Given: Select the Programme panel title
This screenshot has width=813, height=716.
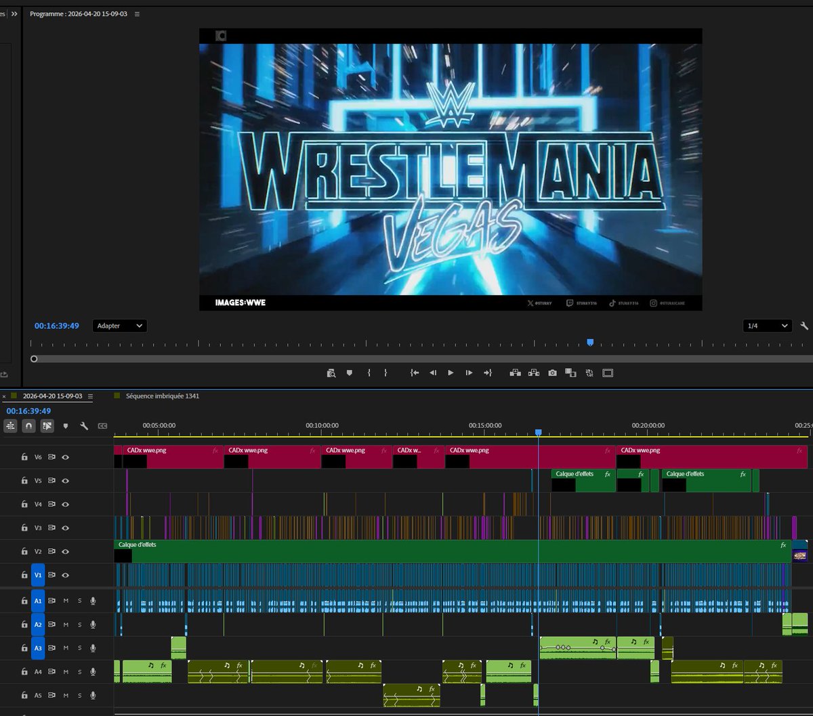Looking at the screenshot, I should click(x=79, y=14).
